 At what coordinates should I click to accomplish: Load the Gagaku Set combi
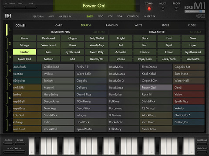coord(189,67)
